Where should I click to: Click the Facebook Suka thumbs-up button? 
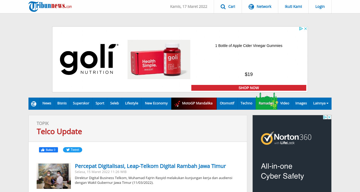tap(48, 150)
